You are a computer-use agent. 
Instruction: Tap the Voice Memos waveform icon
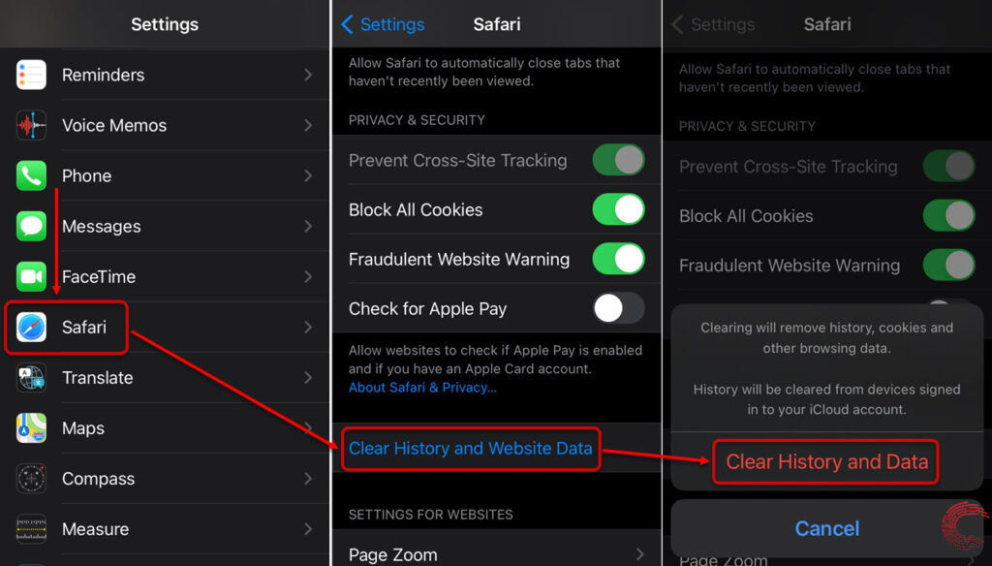coord(31,125)
